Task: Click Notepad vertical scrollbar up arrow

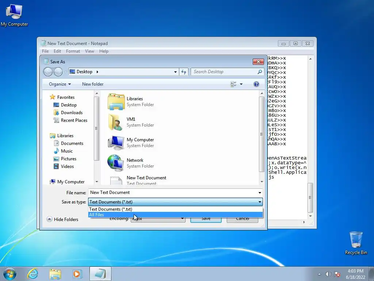Action: pyautogui.click(x=310, y=59)
